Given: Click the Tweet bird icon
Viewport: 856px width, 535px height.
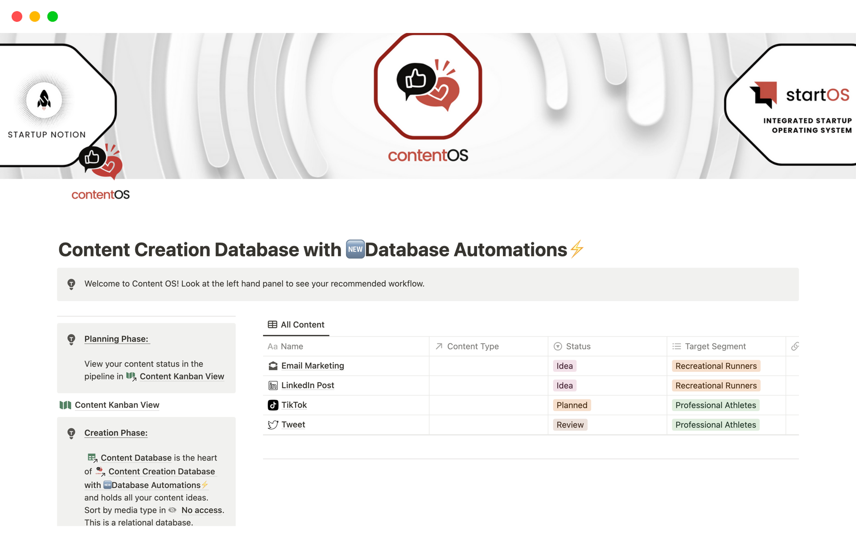Looking at the screenshot, I should coord(272,425).
